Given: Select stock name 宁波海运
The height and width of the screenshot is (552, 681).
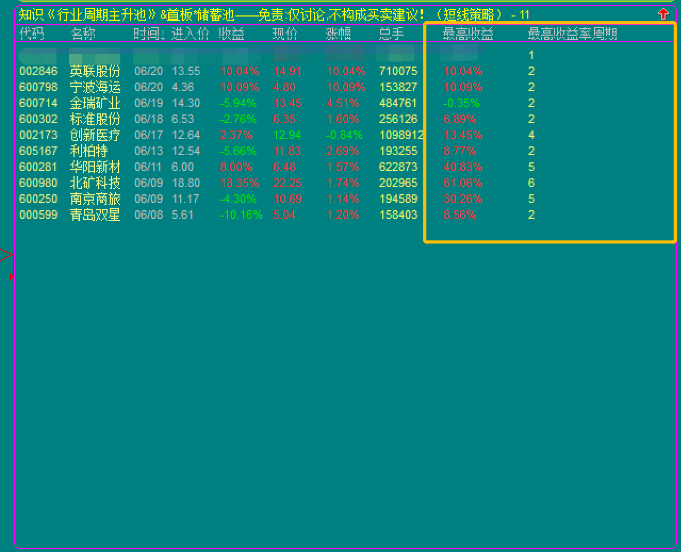Looking at the screenshot, I should 95,87.
